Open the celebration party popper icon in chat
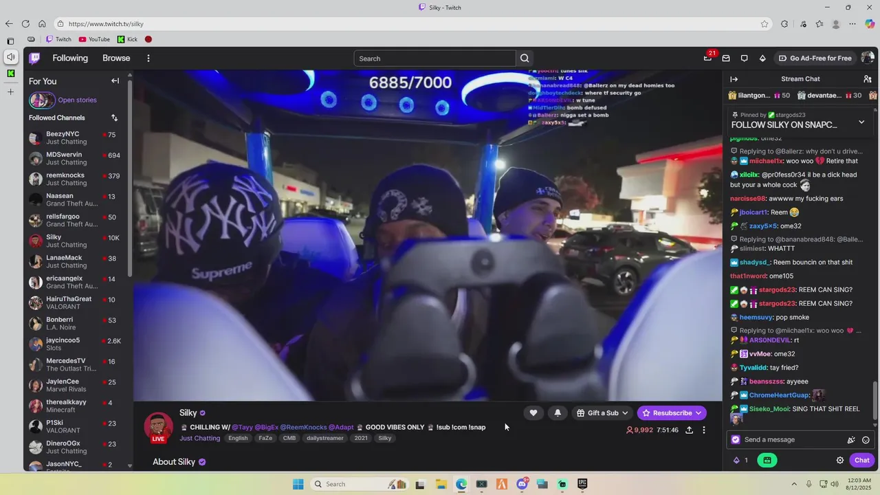 tap(851, 440)
